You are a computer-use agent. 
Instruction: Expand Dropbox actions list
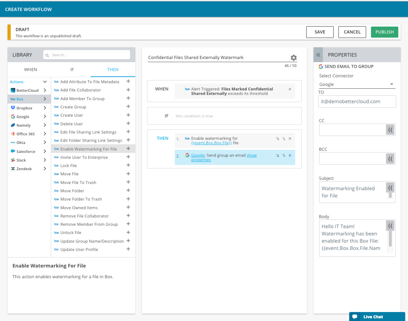tap(45, 108)
